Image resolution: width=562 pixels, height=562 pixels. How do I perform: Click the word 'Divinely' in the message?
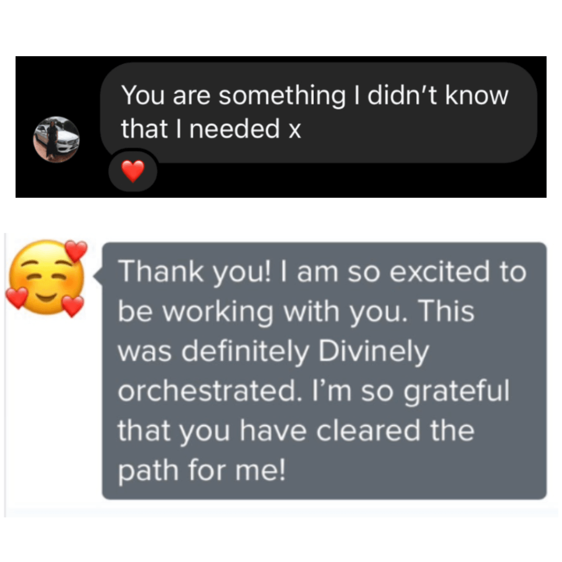point(373,351)
